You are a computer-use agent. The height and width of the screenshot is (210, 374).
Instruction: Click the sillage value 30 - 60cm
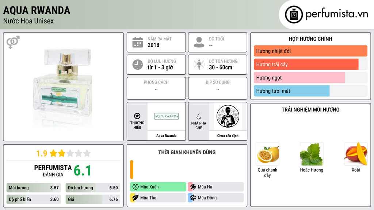221,67
